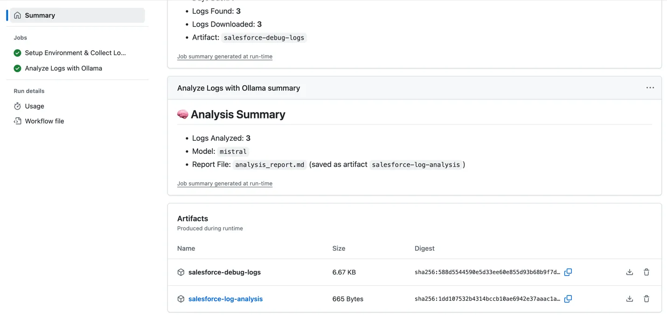Open Analyze Logs with Ollama job
The height and width of the screenshot is (317, 667).
click(63, 69)
